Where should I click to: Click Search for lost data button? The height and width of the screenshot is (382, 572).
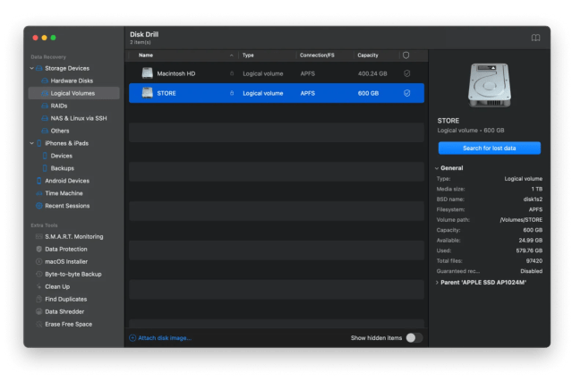pyautogui.click(x=489, y=148)
